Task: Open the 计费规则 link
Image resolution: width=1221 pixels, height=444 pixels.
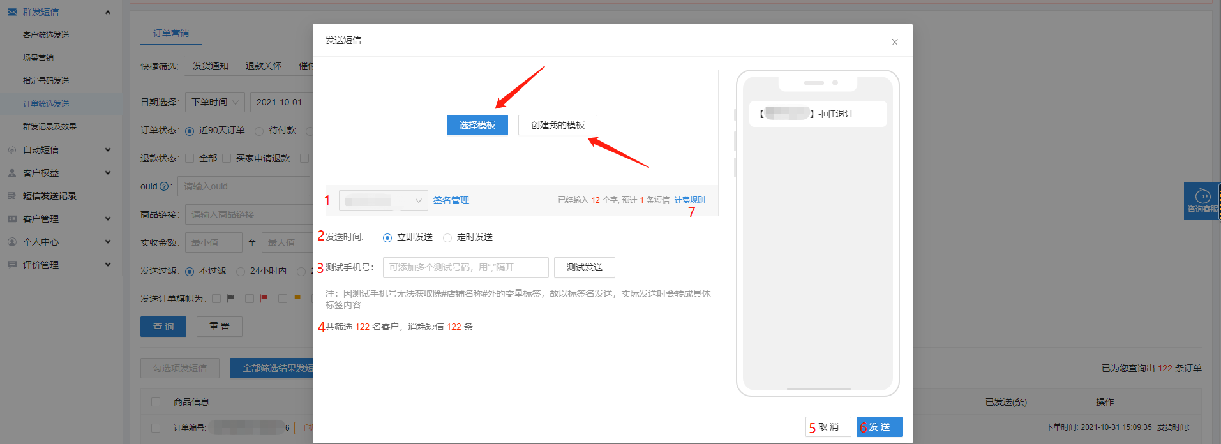Action: pos(690,200)
